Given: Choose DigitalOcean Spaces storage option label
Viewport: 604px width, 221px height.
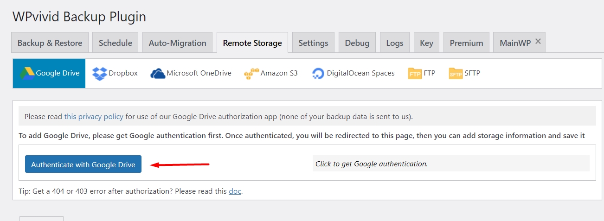Looking at the screenshot, I should [x=360, y=73].
